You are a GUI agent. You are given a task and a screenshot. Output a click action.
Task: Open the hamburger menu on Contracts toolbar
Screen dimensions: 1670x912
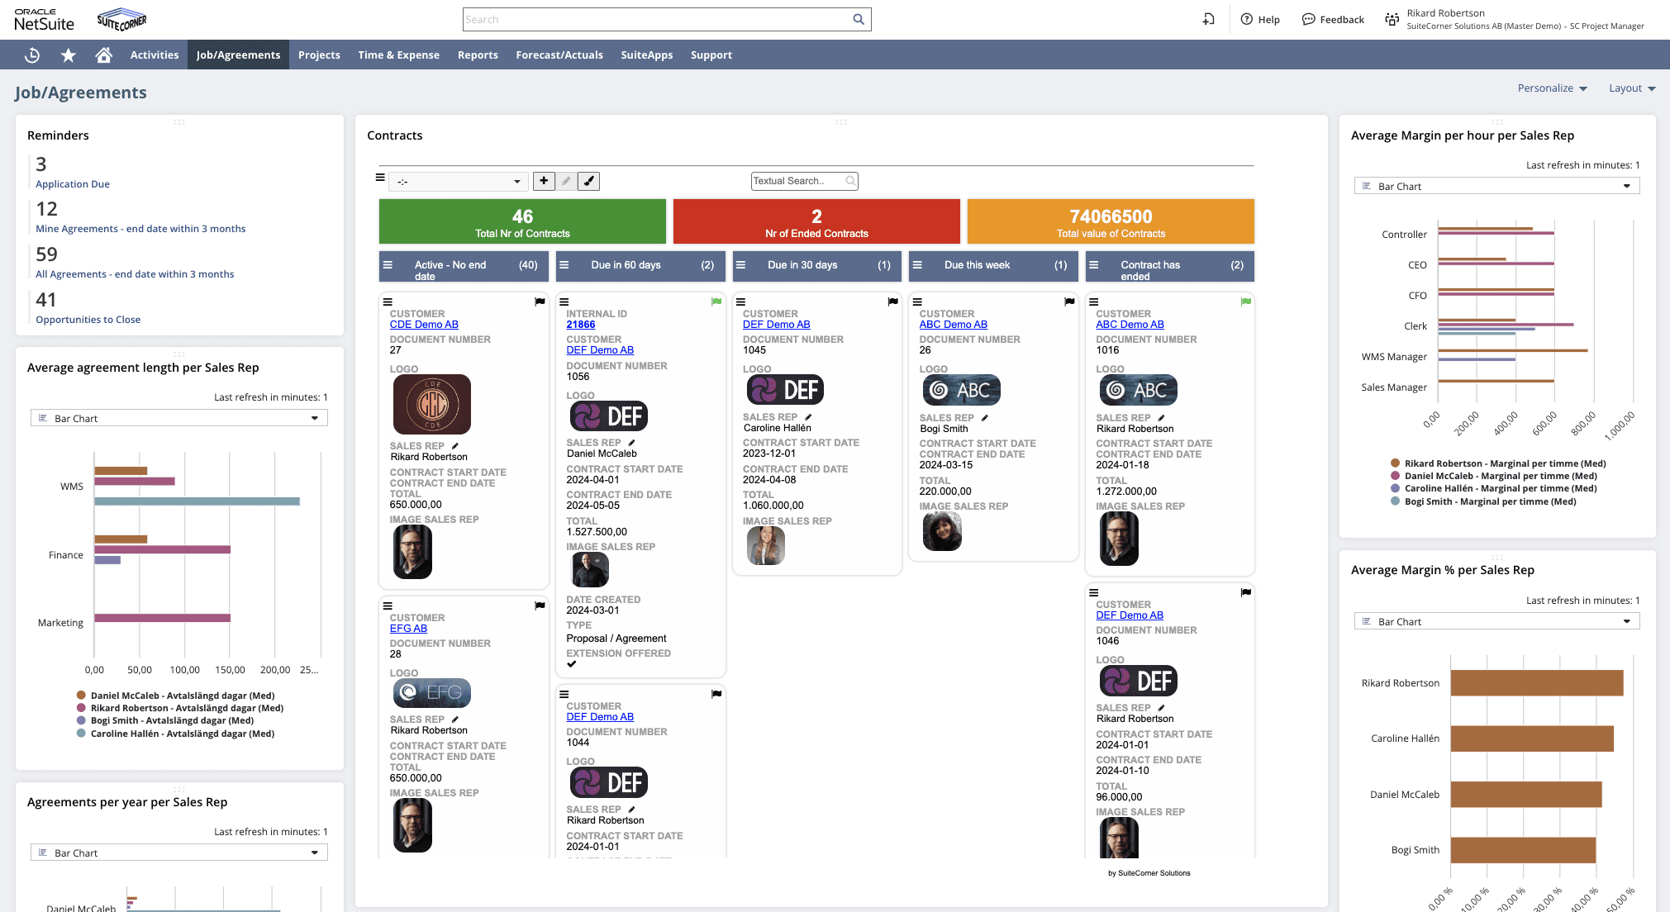380,178
